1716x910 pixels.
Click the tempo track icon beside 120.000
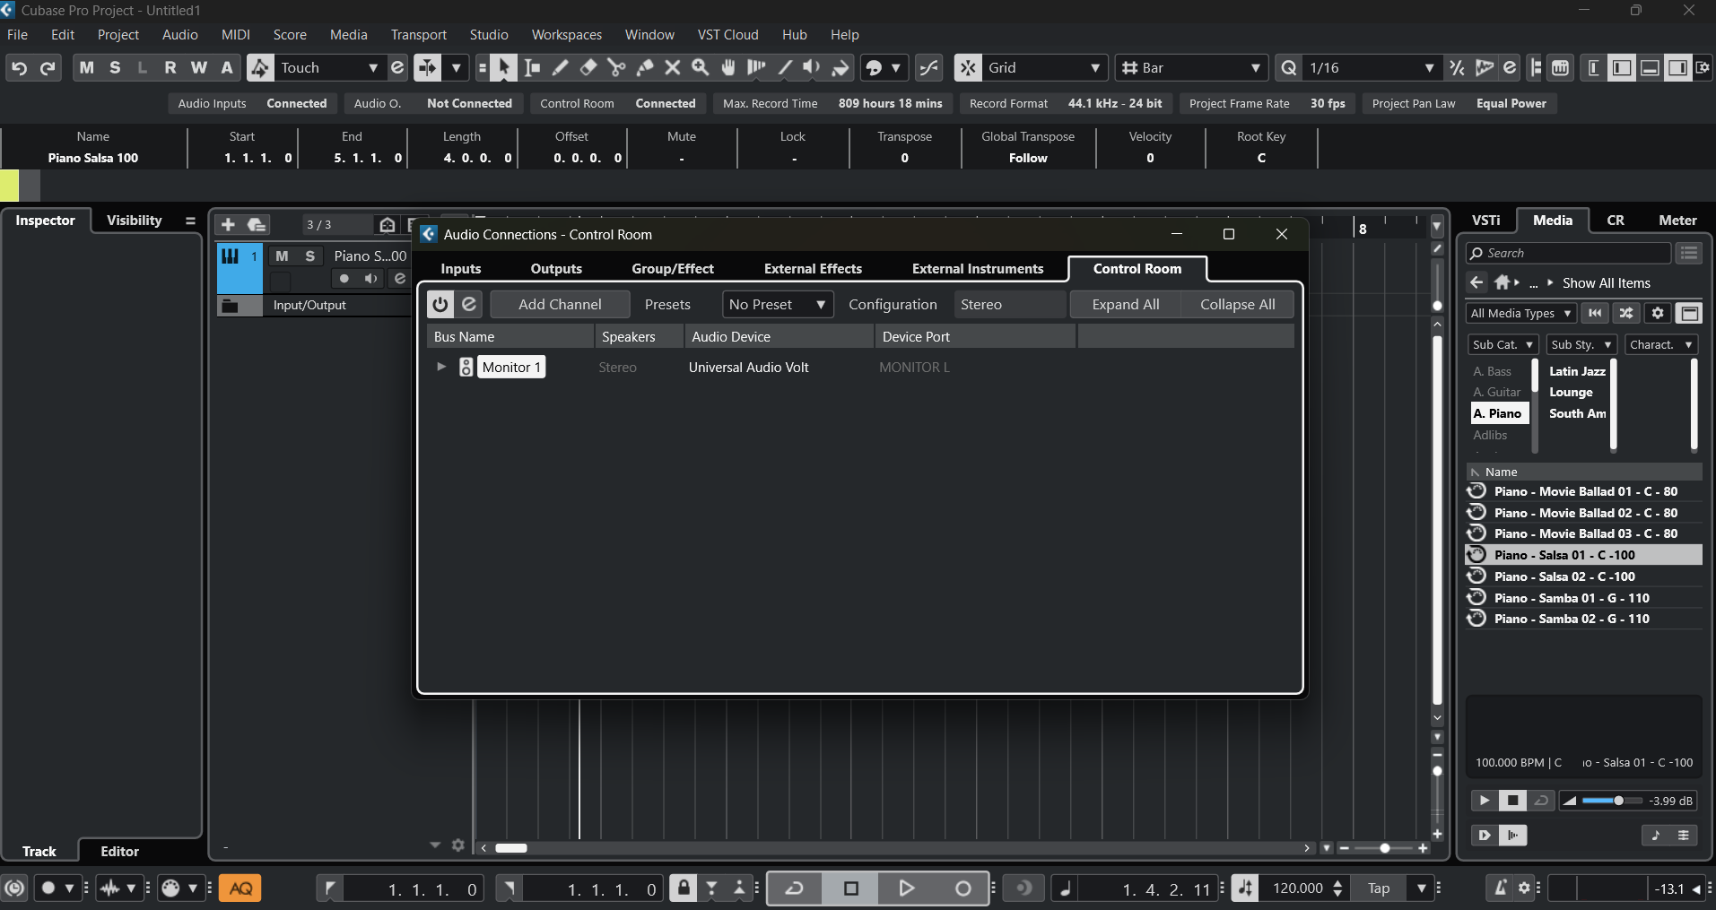[x=1245, y=888]
